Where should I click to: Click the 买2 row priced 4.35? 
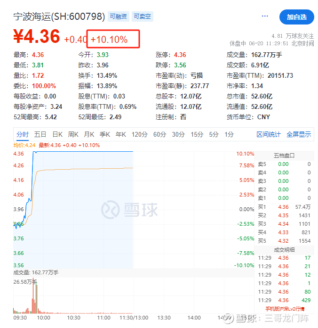284,215
